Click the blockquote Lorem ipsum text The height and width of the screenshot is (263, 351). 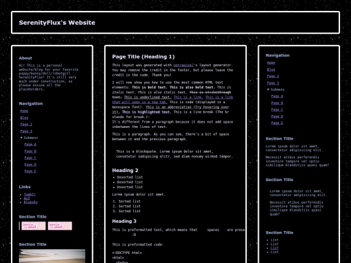pyautogui.click(x=175, y=154)
